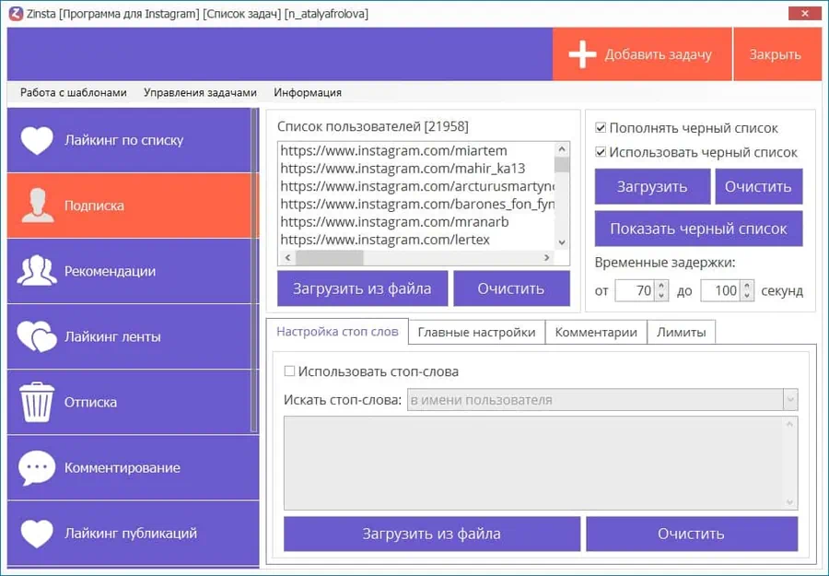Decrease the 'от' delay value with down arrow

(661, 296)
